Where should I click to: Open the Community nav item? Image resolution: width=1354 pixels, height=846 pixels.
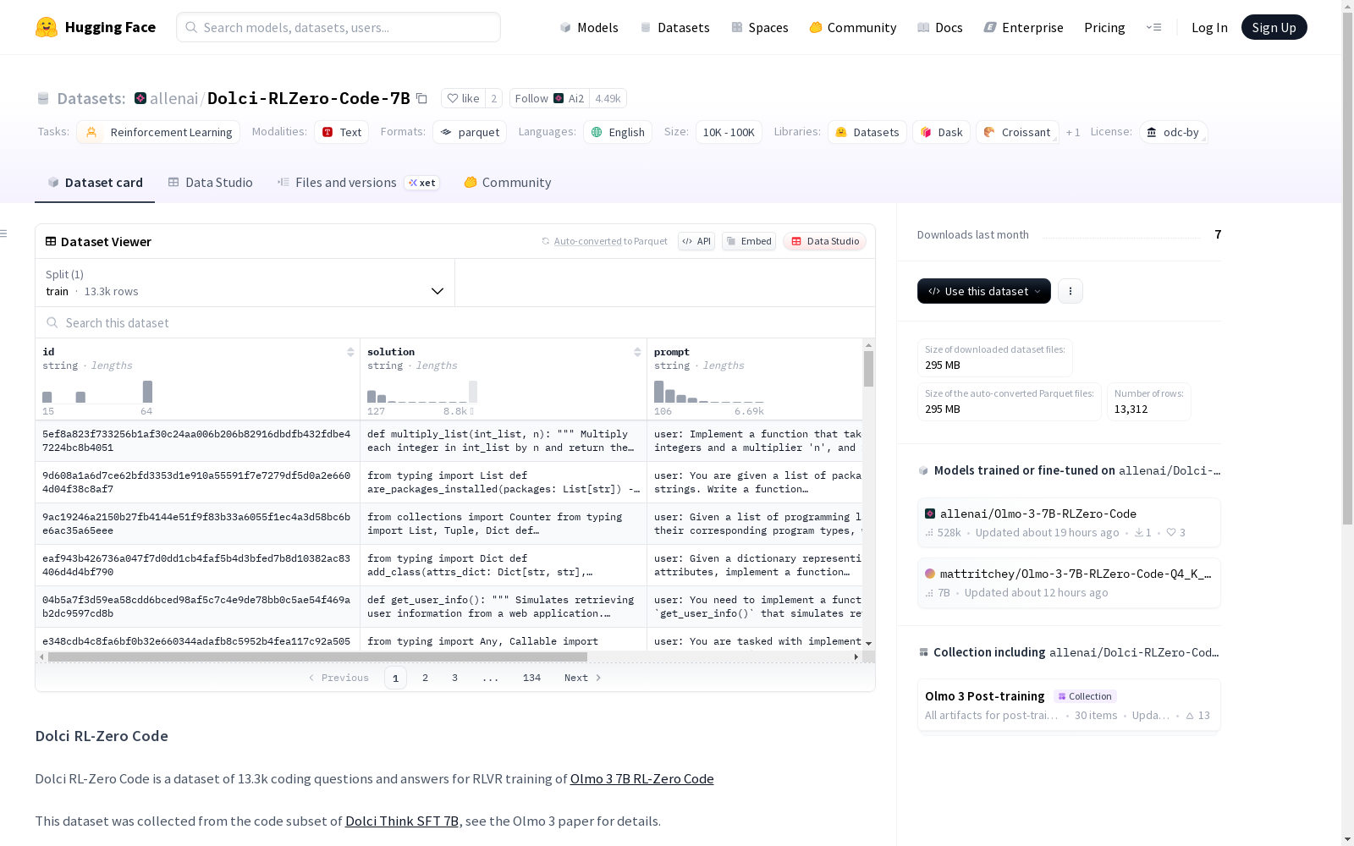coord(852,27)
